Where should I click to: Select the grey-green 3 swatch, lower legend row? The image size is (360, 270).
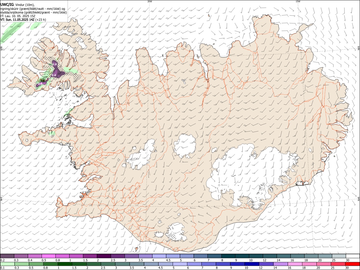(x=122, y=264)
